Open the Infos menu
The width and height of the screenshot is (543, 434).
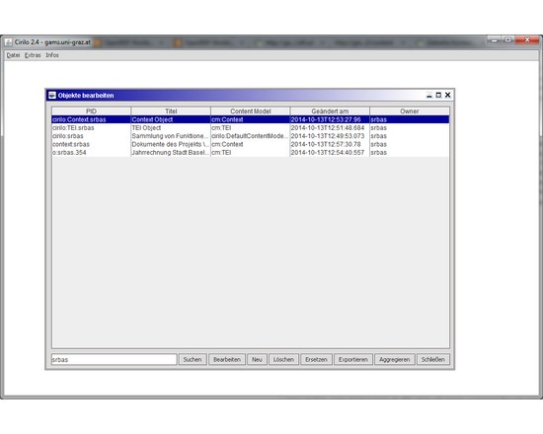pos(52,55)
